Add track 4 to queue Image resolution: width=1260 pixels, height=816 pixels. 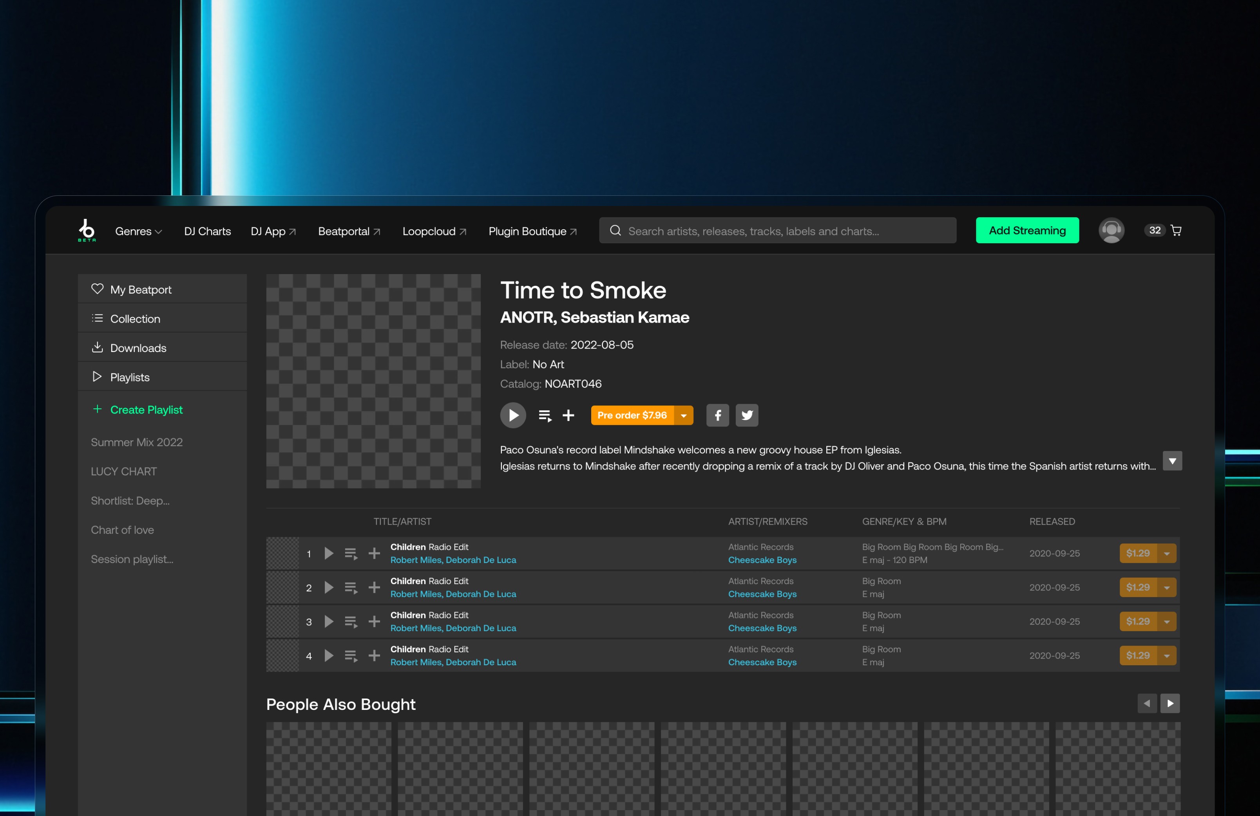click(x=351, y=656)
